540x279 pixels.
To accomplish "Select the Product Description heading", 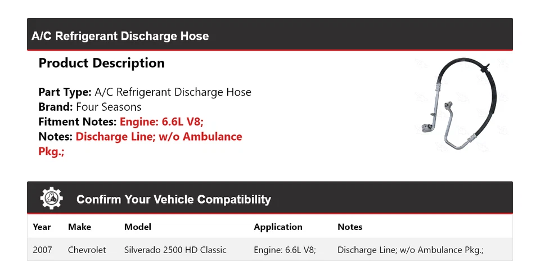I will (x=101, y=63).
